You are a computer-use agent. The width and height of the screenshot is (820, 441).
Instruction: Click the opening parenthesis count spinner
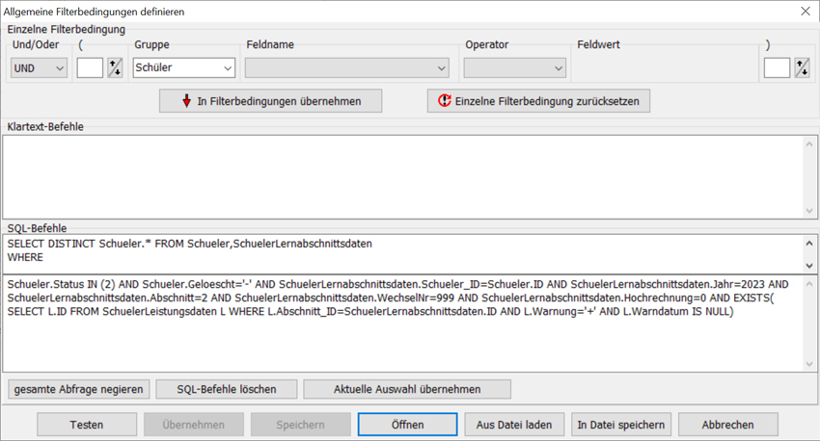tap(115, 67)
